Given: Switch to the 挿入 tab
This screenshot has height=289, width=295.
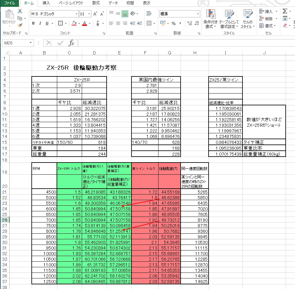Looking at the screenshot, I should click(x=46, y=3).
